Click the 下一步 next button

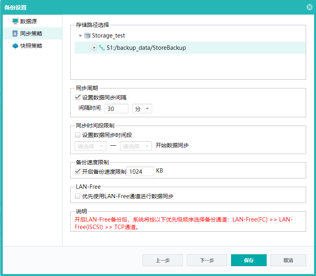click(207, 260)
